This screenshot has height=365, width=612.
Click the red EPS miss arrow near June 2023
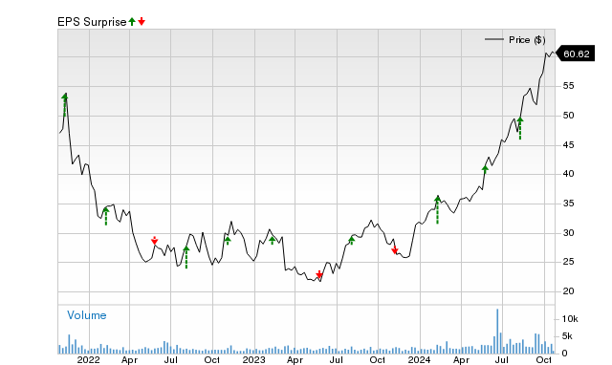coord(319,274)
